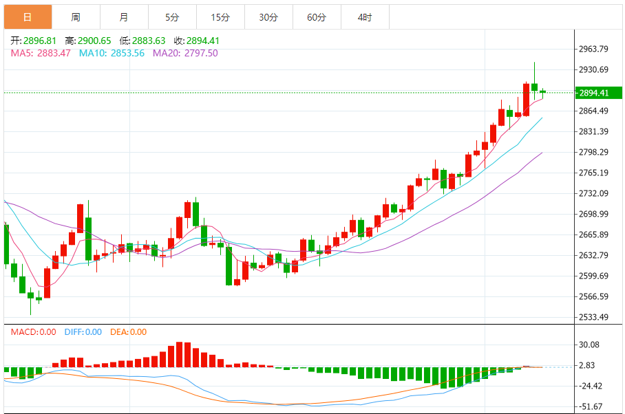Click the closing price 2894.41 in header
Image resolution: width=625 pixels, height=414 pixels.
click(x=203, y=41)
